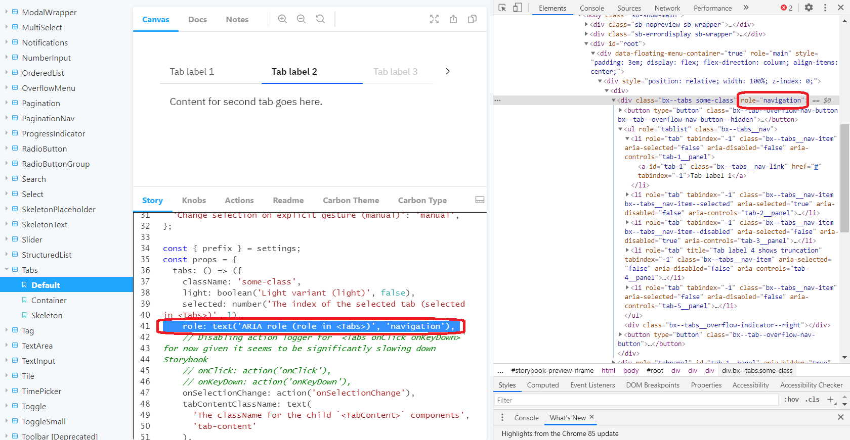Click the #root breadcrumb element
The width and height of the screenshot is (850, 440).
655,370
